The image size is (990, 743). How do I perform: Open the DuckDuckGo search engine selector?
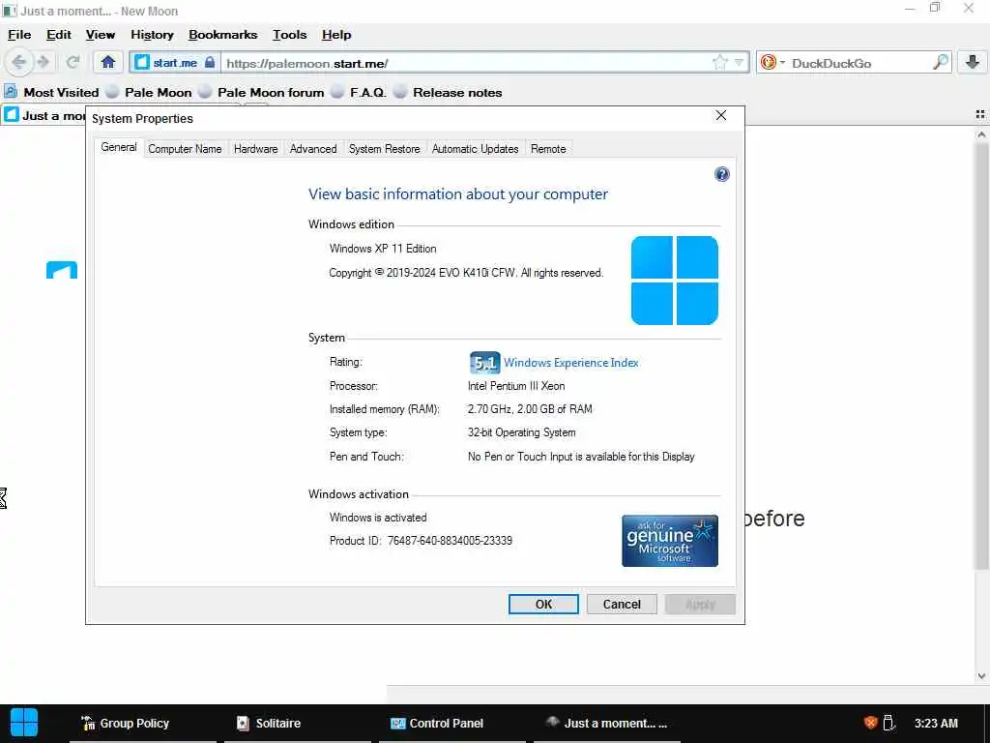[772, 63]
